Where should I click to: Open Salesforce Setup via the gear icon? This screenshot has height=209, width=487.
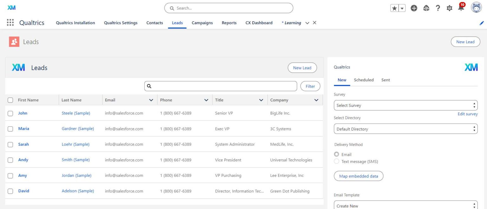click(449, 8)
